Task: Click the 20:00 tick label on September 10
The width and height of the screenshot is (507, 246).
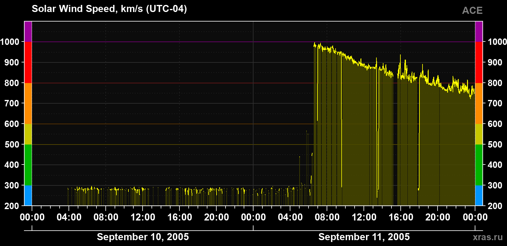Action: coord(217,217)
